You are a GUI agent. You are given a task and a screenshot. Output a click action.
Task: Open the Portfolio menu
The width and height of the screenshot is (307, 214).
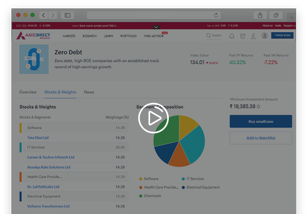[128, 36]
